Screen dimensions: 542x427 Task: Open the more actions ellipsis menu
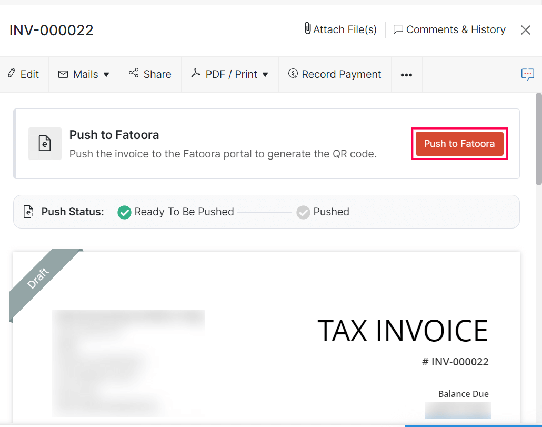pyautogui.click(x=406, y=75)
